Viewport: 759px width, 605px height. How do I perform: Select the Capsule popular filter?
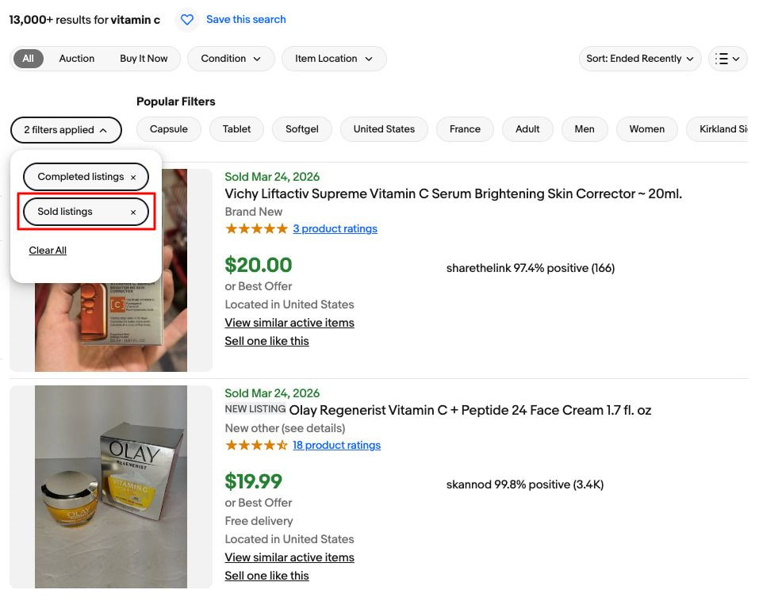pyautogui.click(x=169, y=129)
